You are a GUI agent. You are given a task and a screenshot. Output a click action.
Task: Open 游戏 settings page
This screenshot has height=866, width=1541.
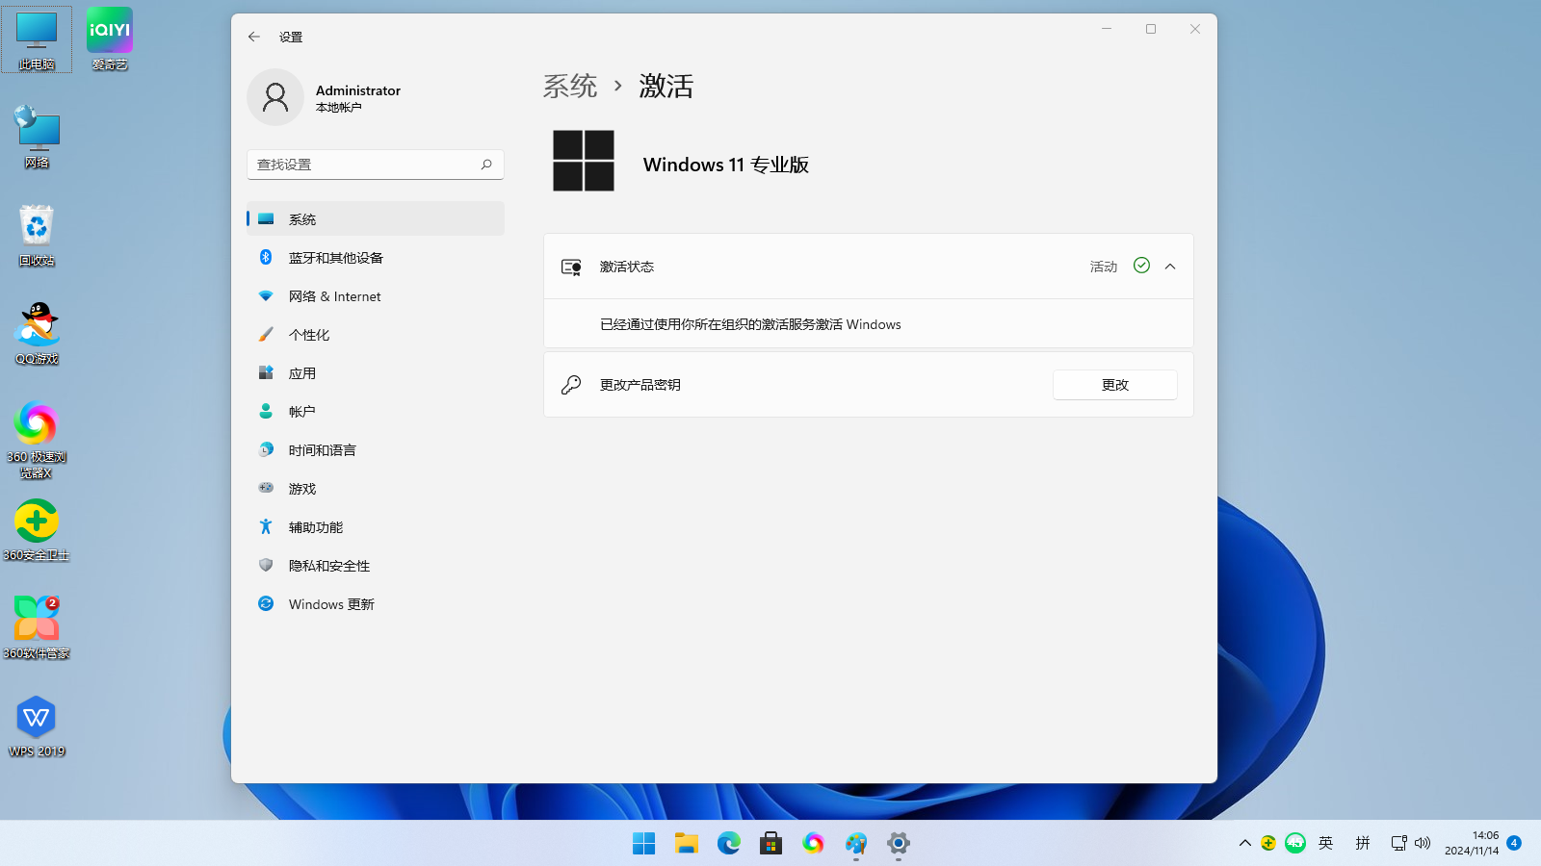(376, 488)
